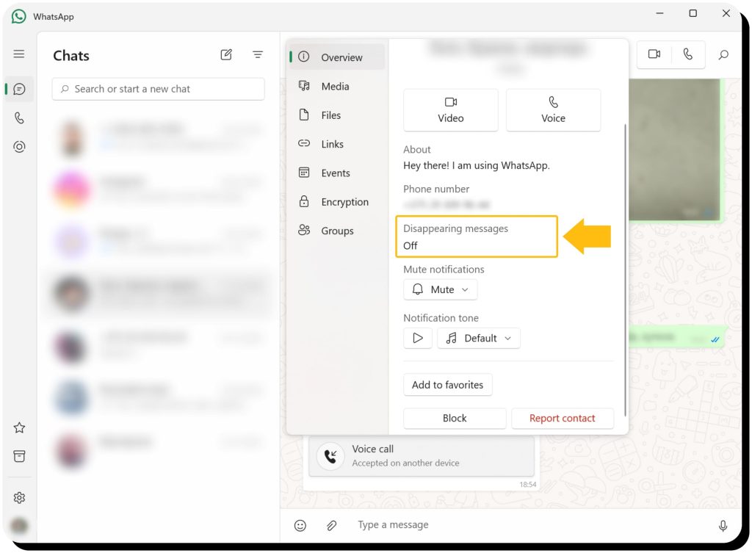Start video call from chat header
Image resolution: width=752 pixels, height=553 pixels.
click(654, 54)
